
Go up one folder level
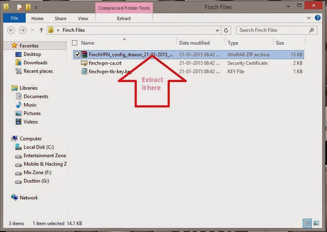point(41,30)
